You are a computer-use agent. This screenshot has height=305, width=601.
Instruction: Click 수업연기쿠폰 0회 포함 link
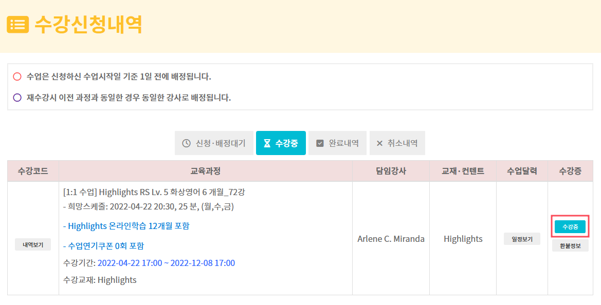[103, 245]
